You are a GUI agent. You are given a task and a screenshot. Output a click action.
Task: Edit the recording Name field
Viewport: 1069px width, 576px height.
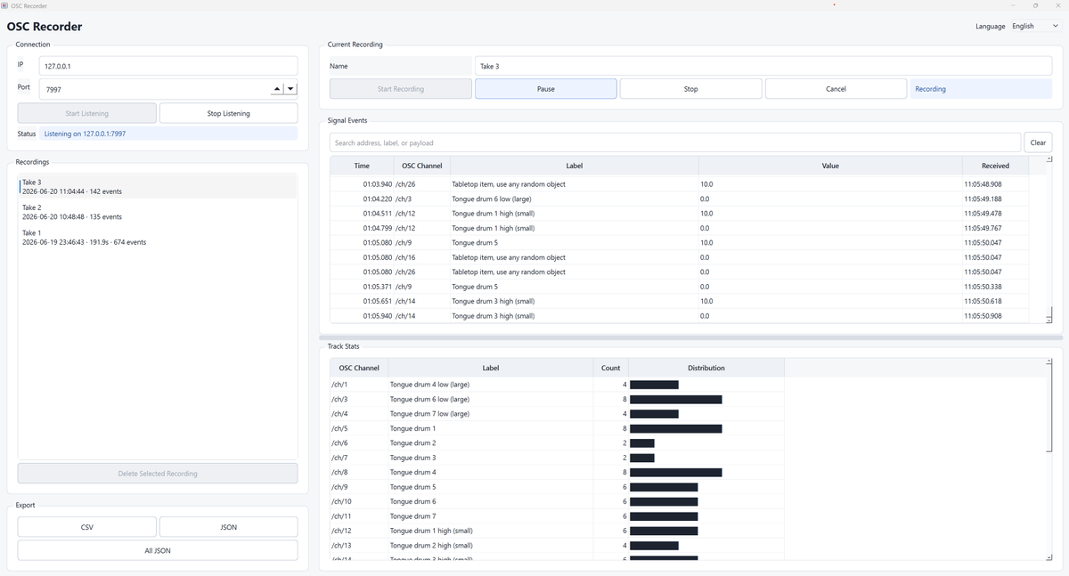(x=763, y=66)
